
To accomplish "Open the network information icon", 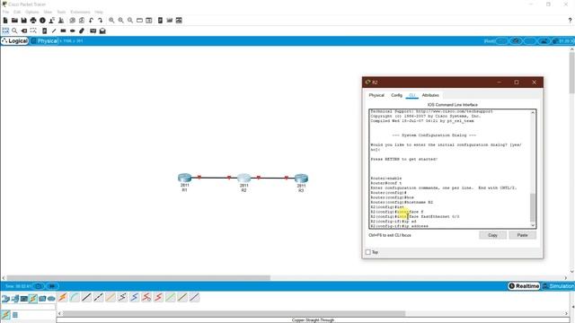I will (x=42, y=21).
